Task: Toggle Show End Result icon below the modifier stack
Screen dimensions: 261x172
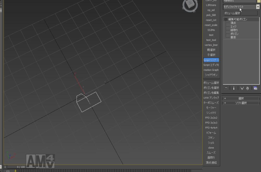Action: (234, 88)
